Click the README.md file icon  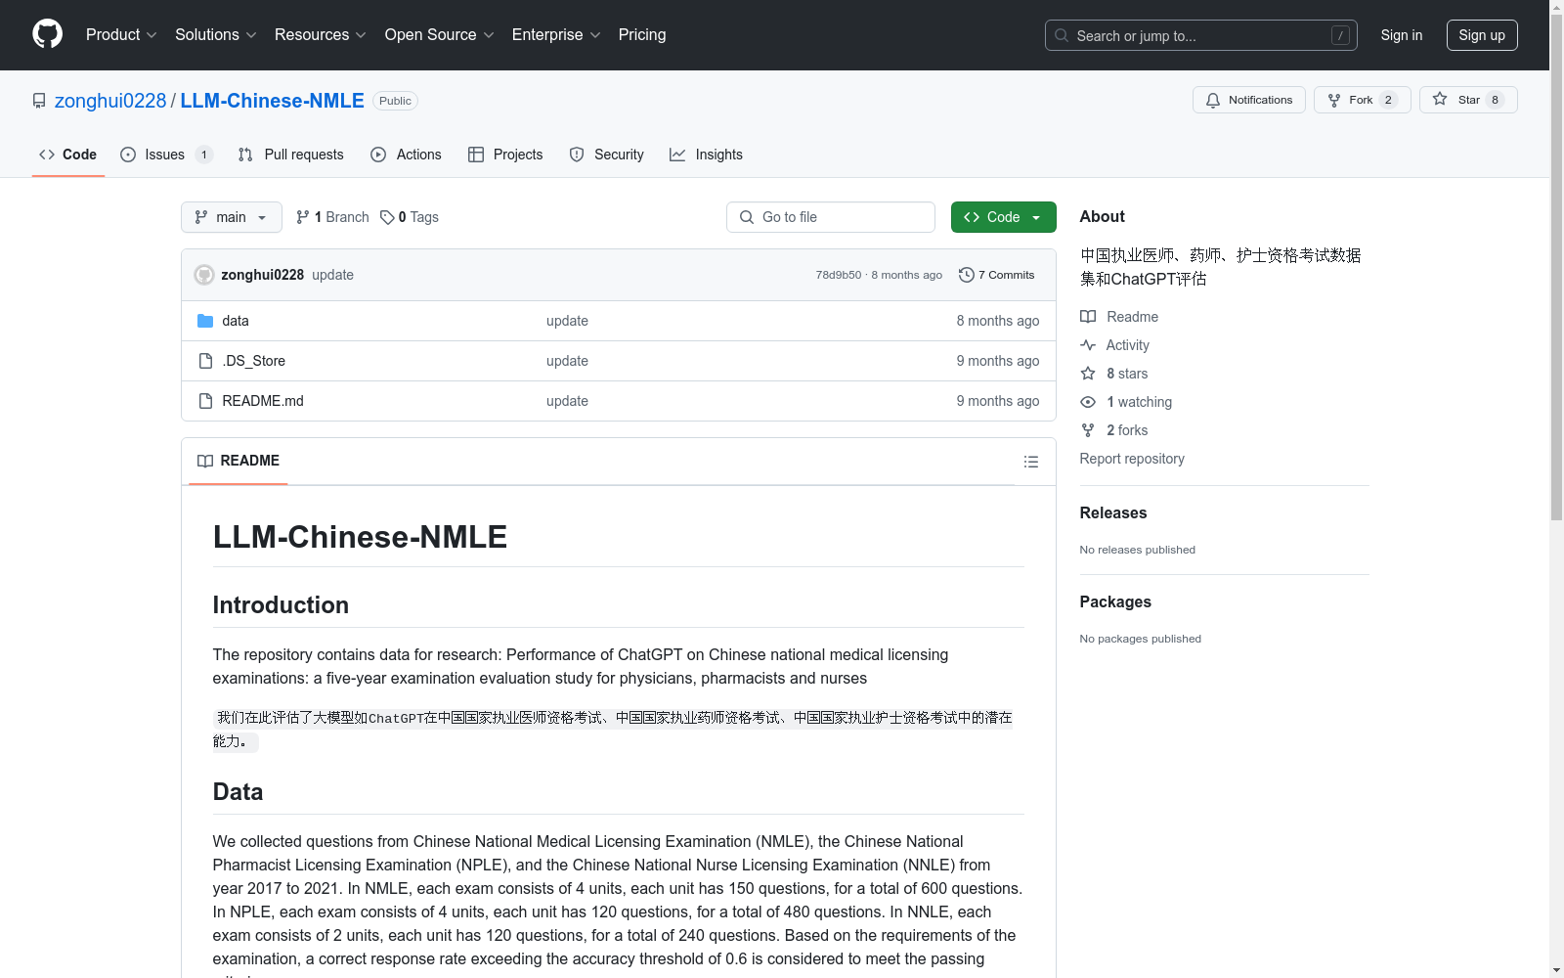[205, 401]
